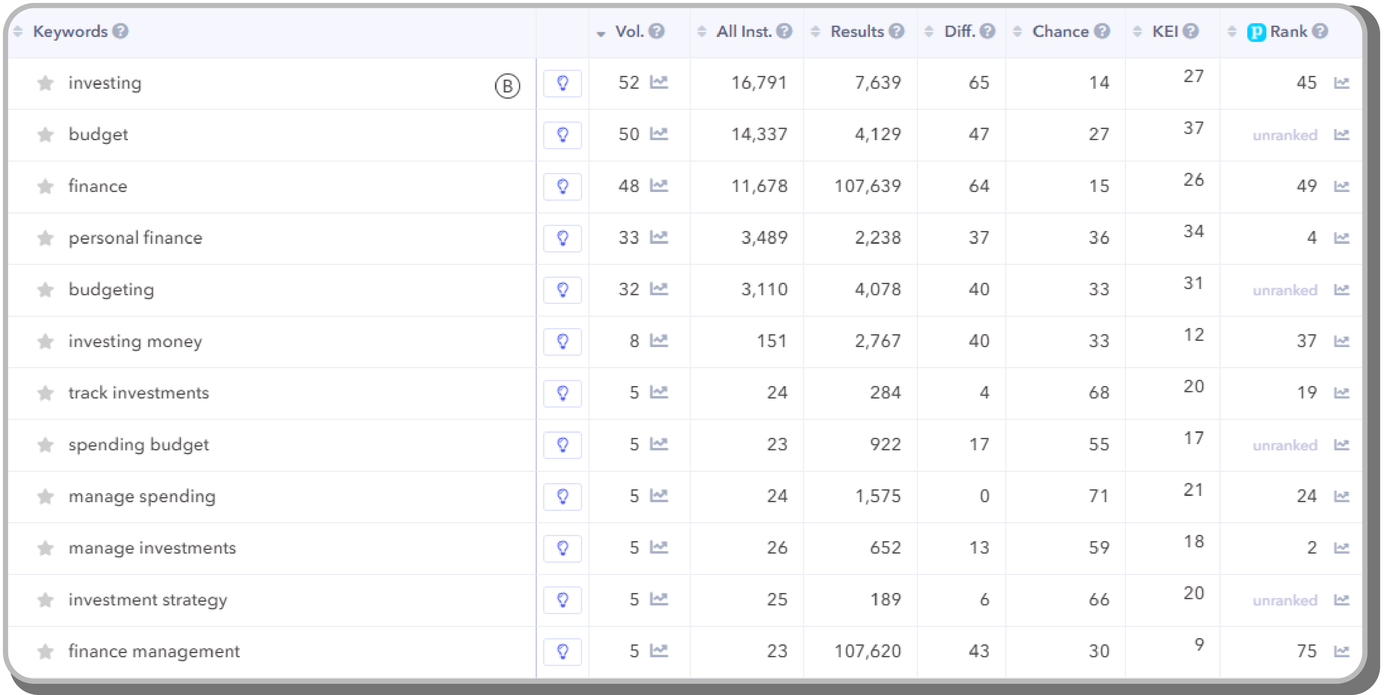Show rank history chart for 'budget'

pos(1341,134)
